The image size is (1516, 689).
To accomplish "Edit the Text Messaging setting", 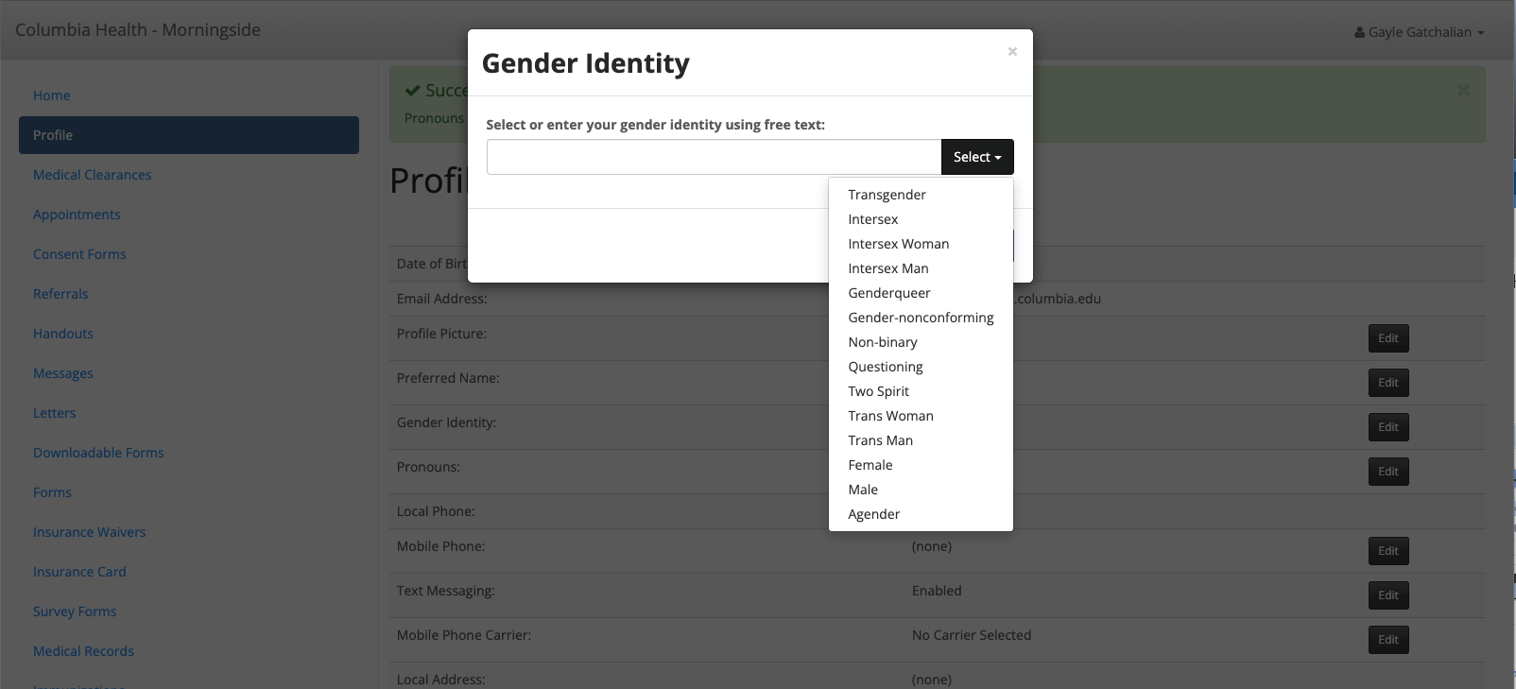I will pyautogui.click(x=1387, y=595).
